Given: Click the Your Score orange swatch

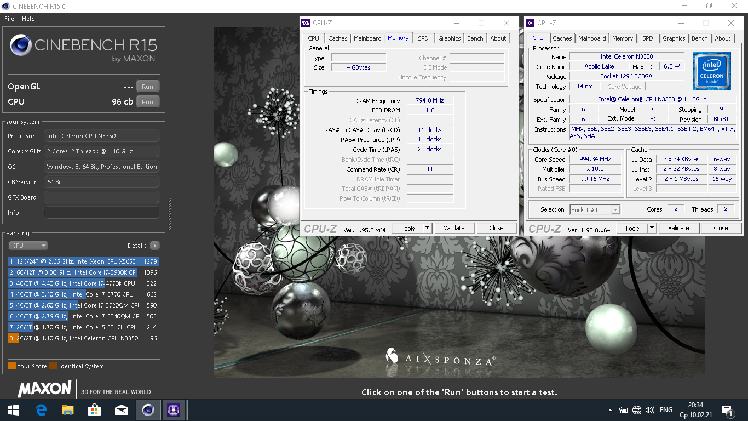Looking at the screenshot, I should click(x=11, y=366).
